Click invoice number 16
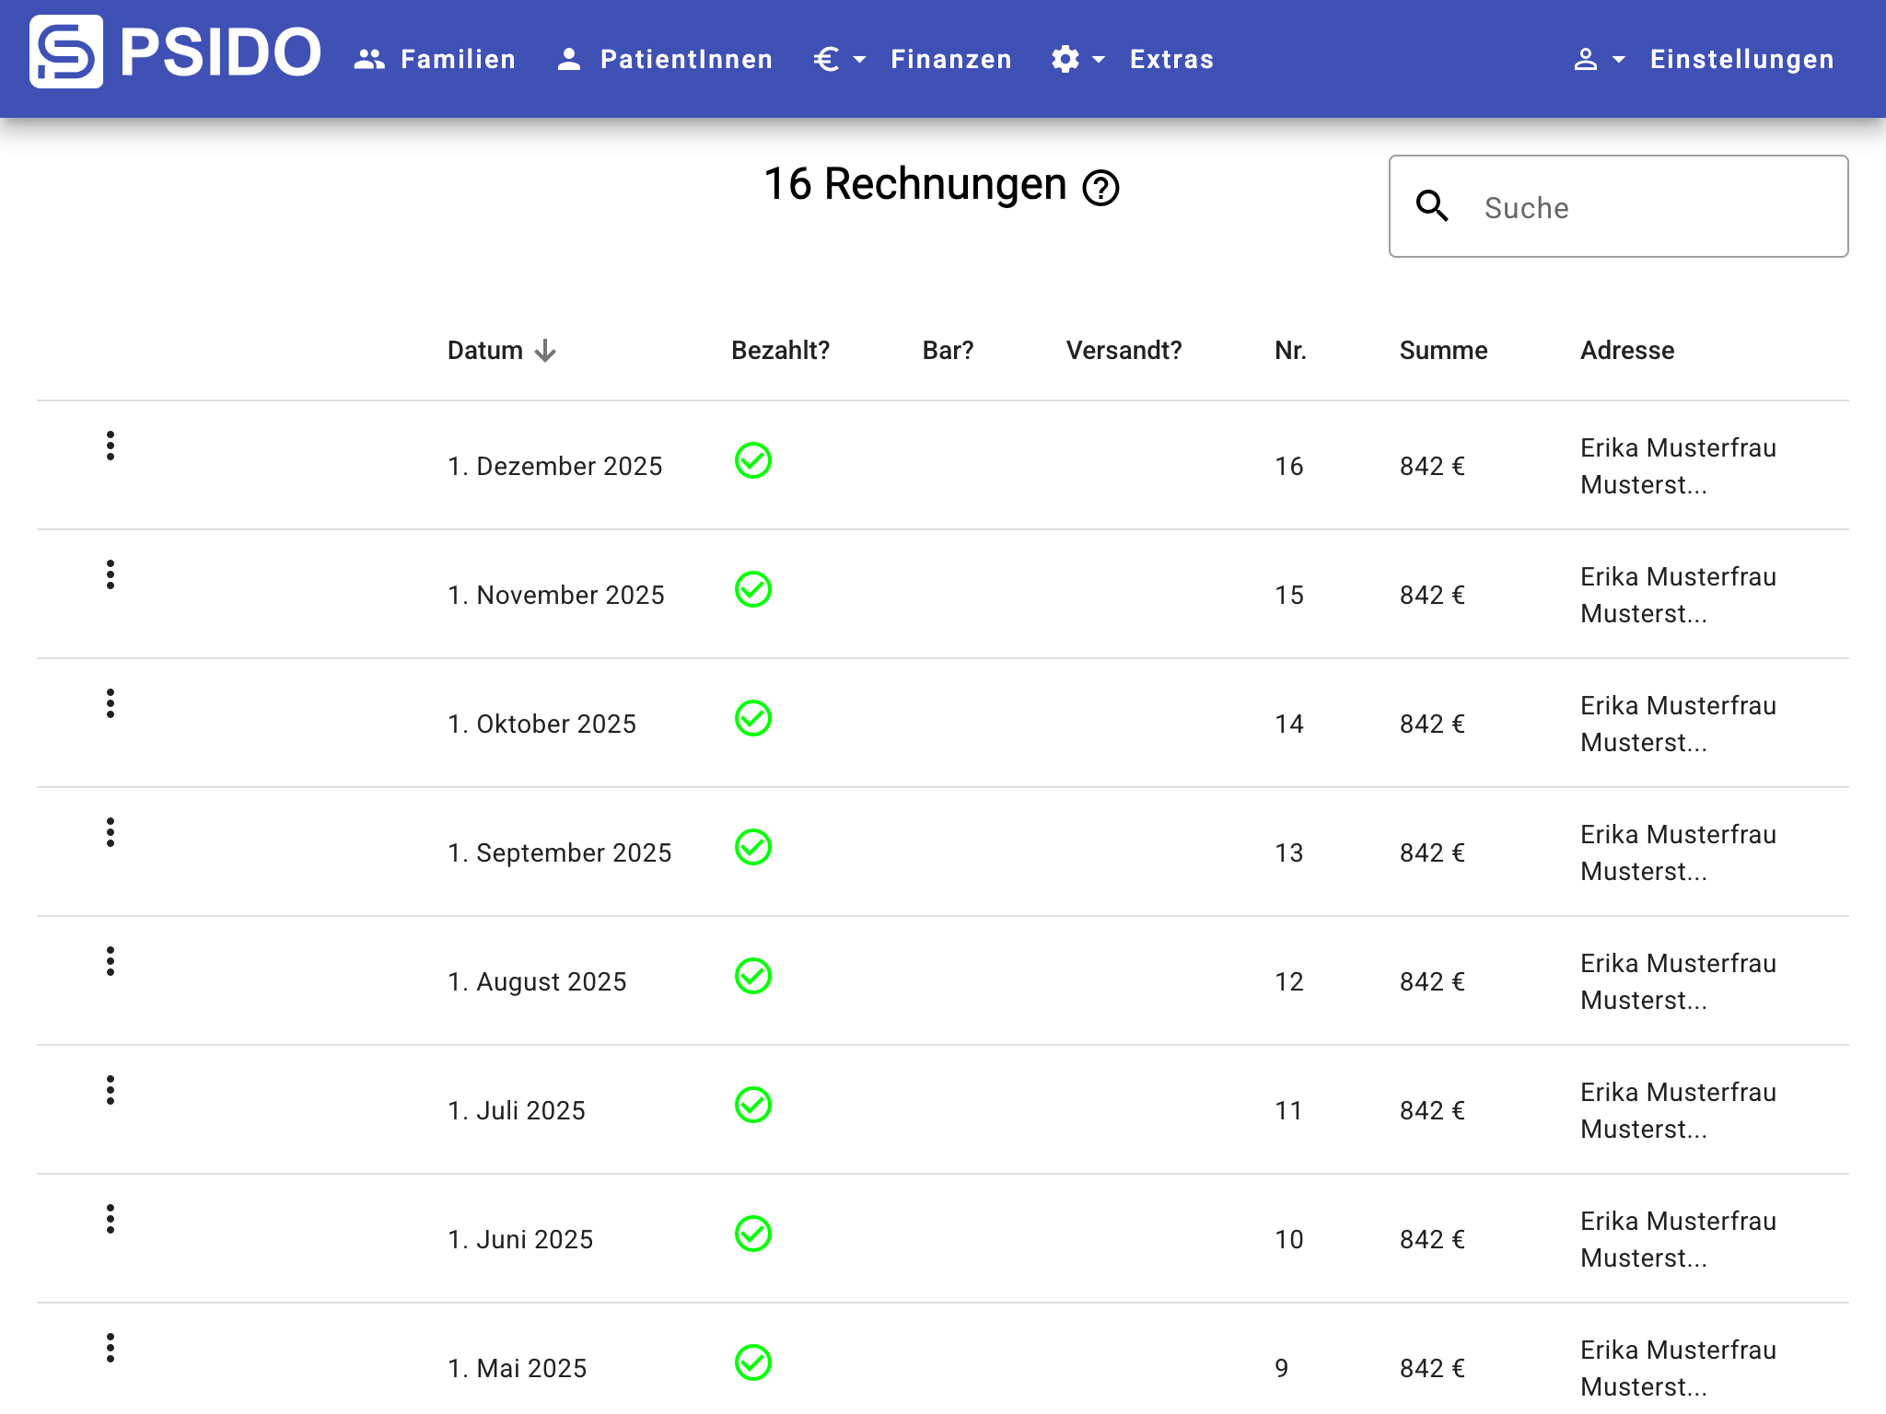The image size is (1886, 1414). (1289, 466)
